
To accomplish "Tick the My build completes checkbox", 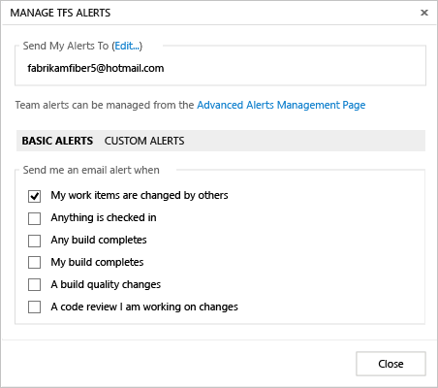I will click(x=34, y=263).
